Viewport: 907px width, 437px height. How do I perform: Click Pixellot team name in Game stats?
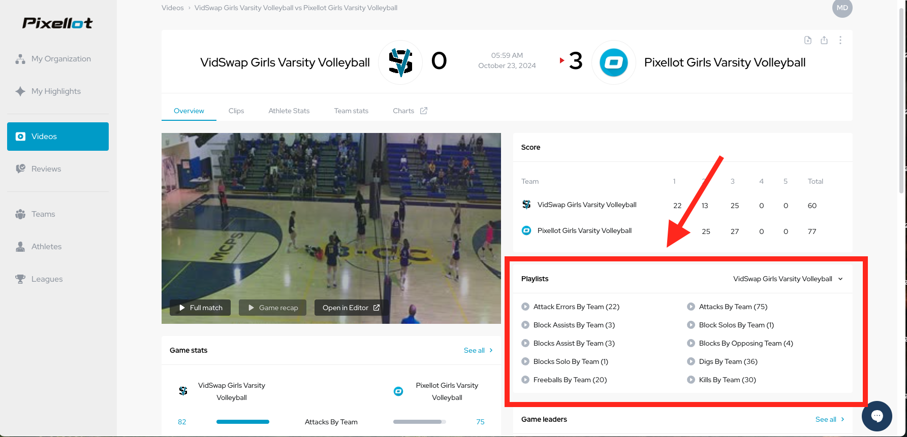click(447, 391)
